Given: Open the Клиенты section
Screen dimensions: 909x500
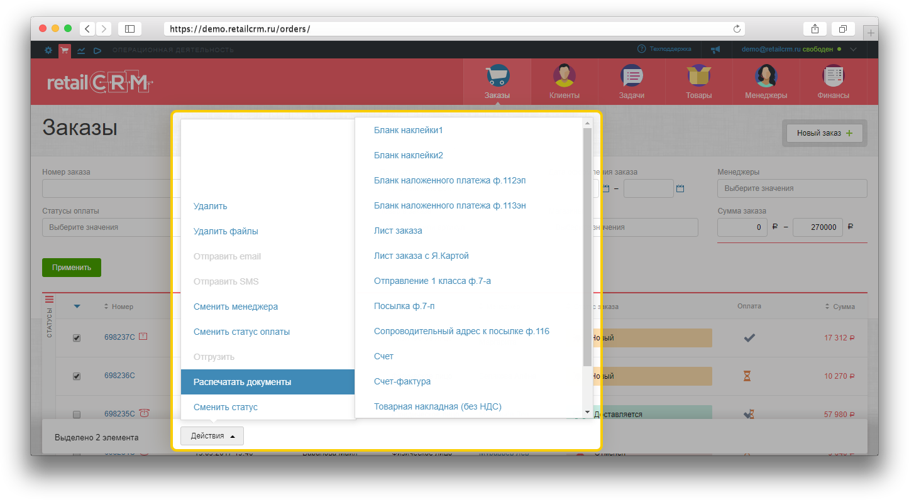Looking at the screenshot, I should pos(564,82).
